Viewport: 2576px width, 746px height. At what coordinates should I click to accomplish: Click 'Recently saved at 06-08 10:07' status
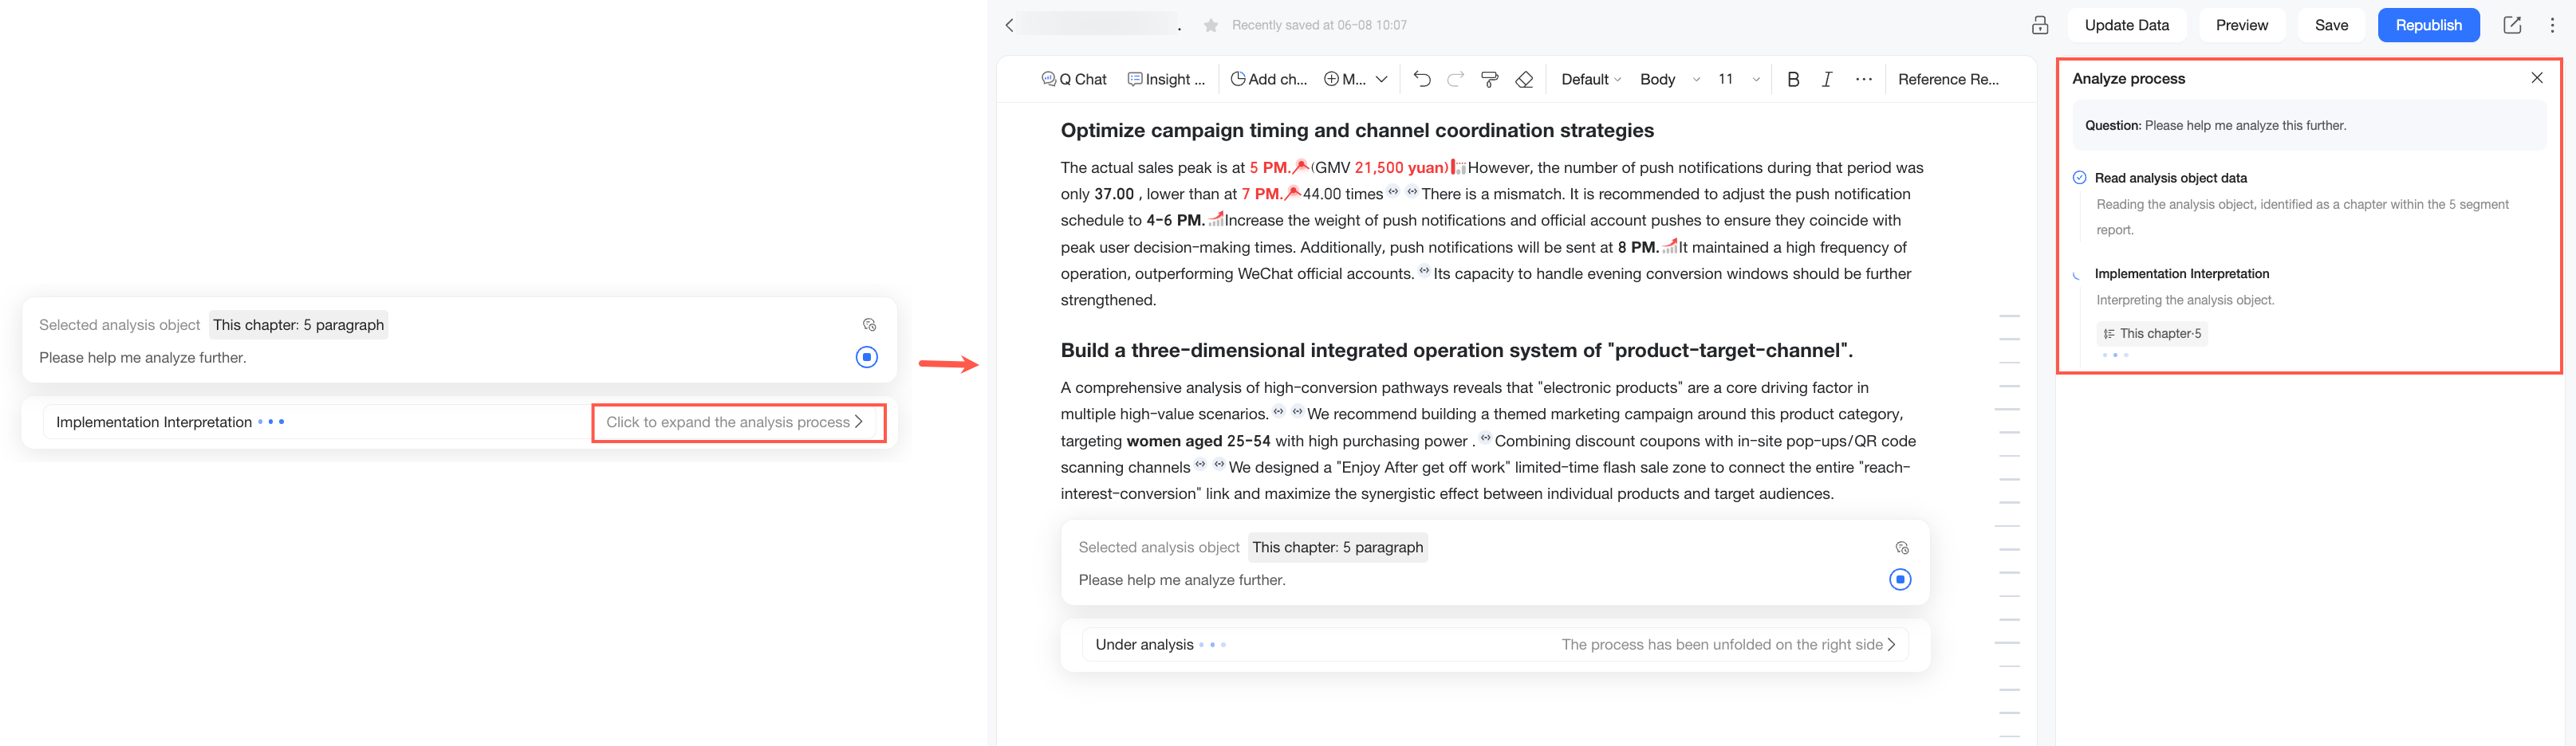[x=1319, y=26]
